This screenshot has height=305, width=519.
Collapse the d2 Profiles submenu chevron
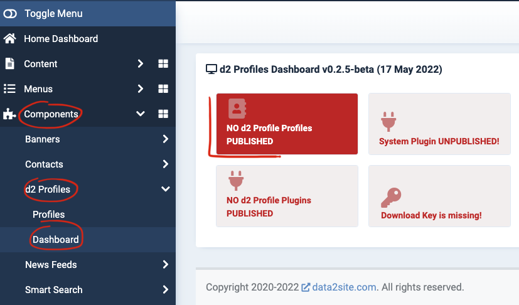pos(166,189)
